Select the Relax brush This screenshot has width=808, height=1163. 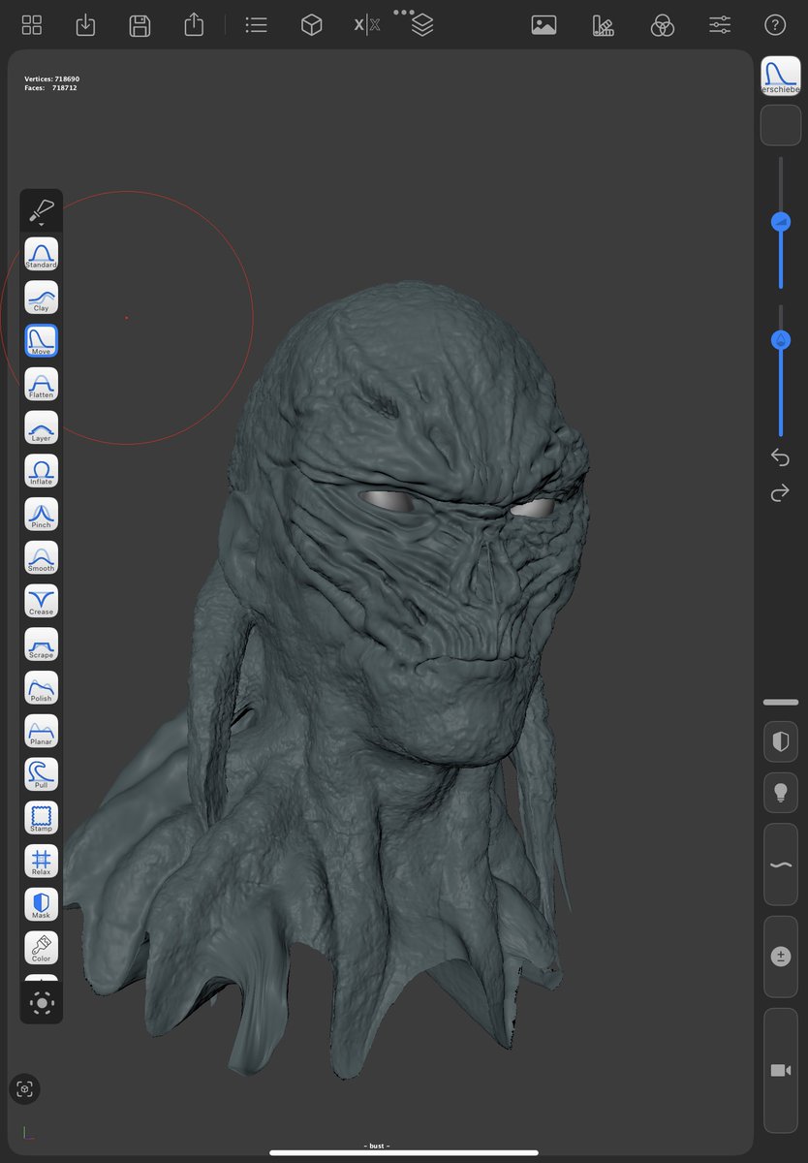point(41,861)
